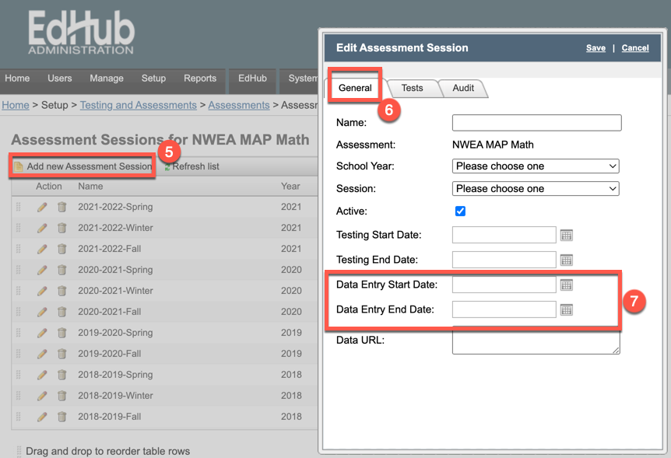The height and width of the screenshot is (458, 671).
Task: Open the Manage menu
Action: 107,79
